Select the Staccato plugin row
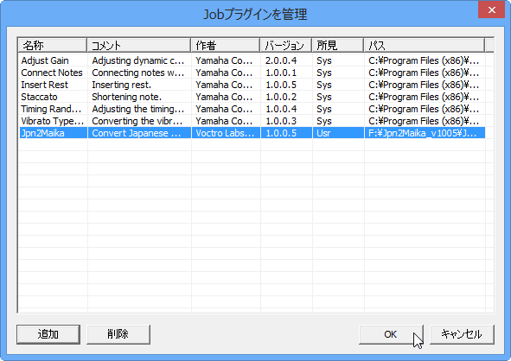Viewport: 511px width, 361px height. 252,97
